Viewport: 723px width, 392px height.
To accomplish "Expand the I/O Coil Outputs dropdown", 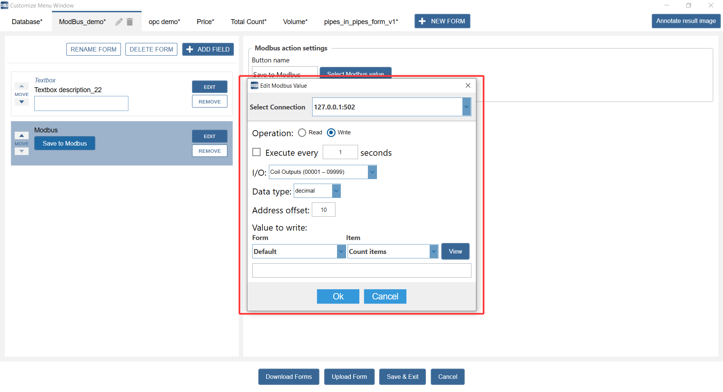I will [372, 172].
